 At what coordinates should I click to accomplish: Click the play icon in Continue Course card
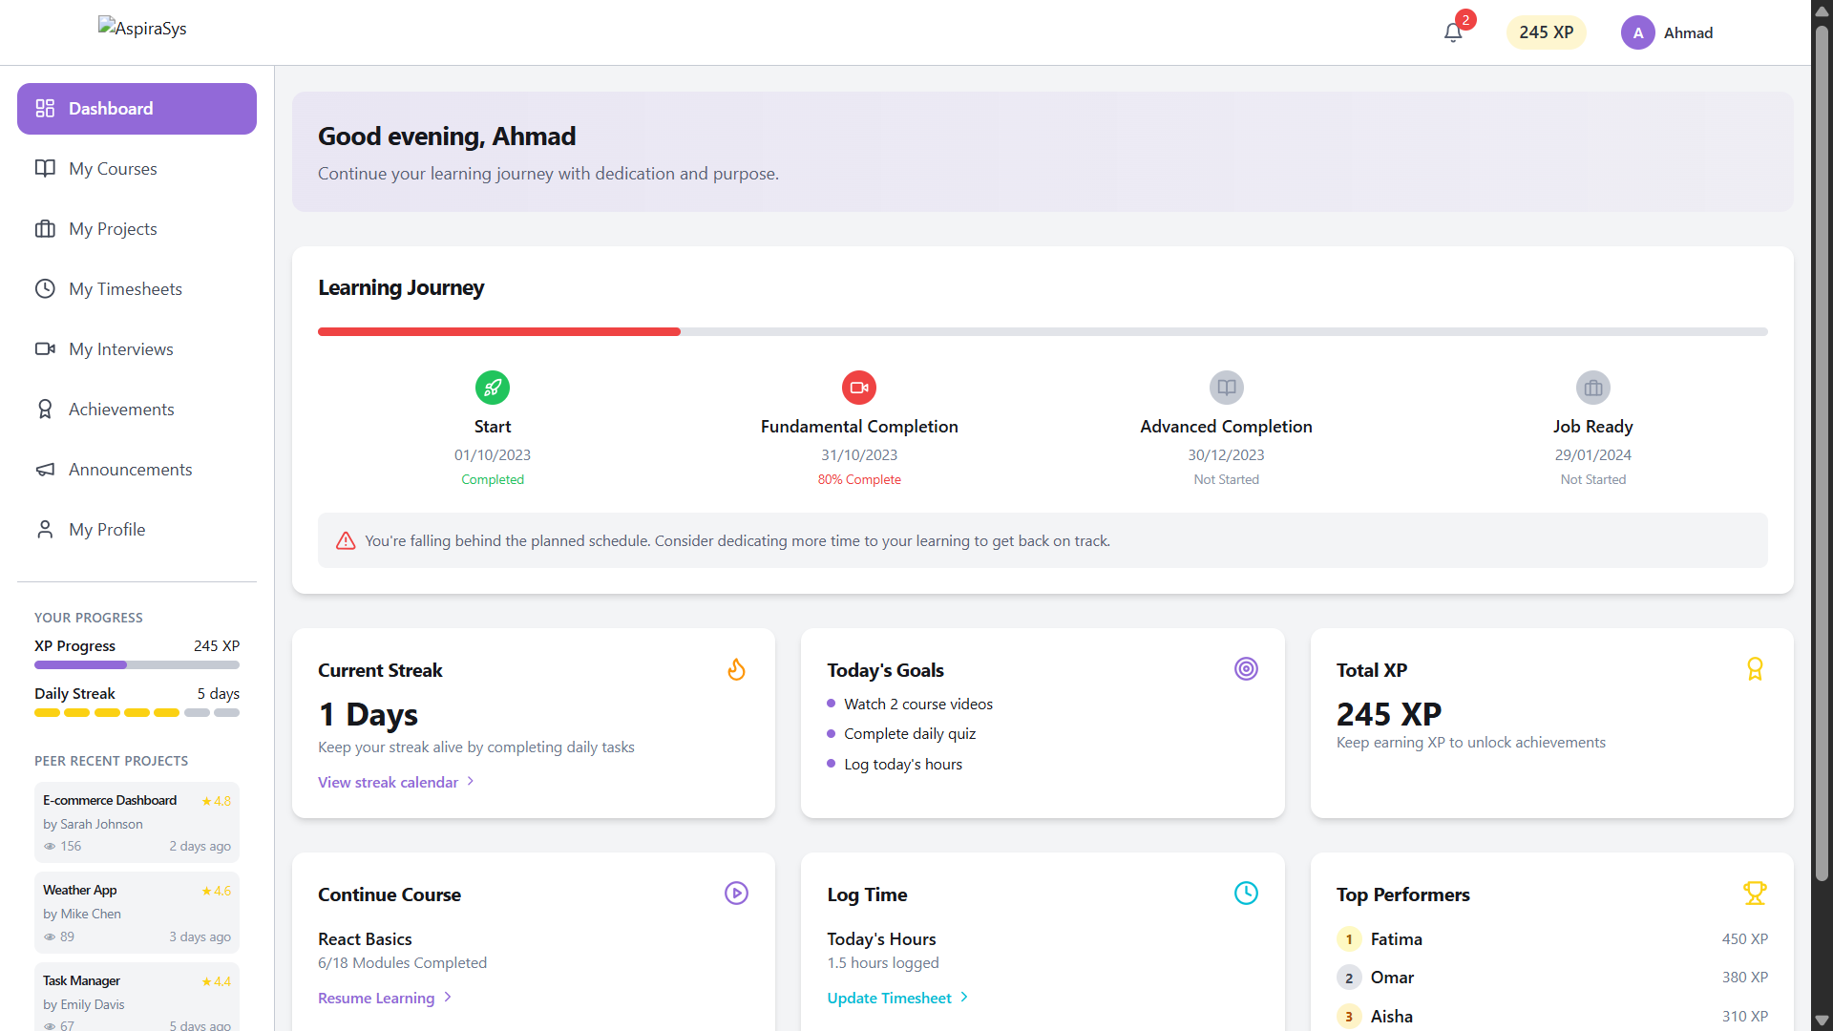pyautogui.click(x=736, y=894)
